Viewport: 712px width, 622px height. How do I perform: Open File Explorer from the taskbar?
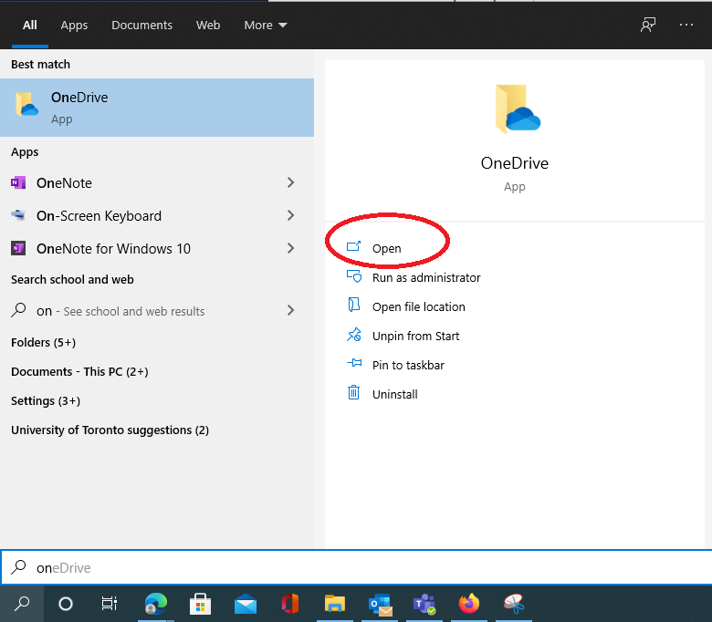pyautogui.click(x=335, y=604)
